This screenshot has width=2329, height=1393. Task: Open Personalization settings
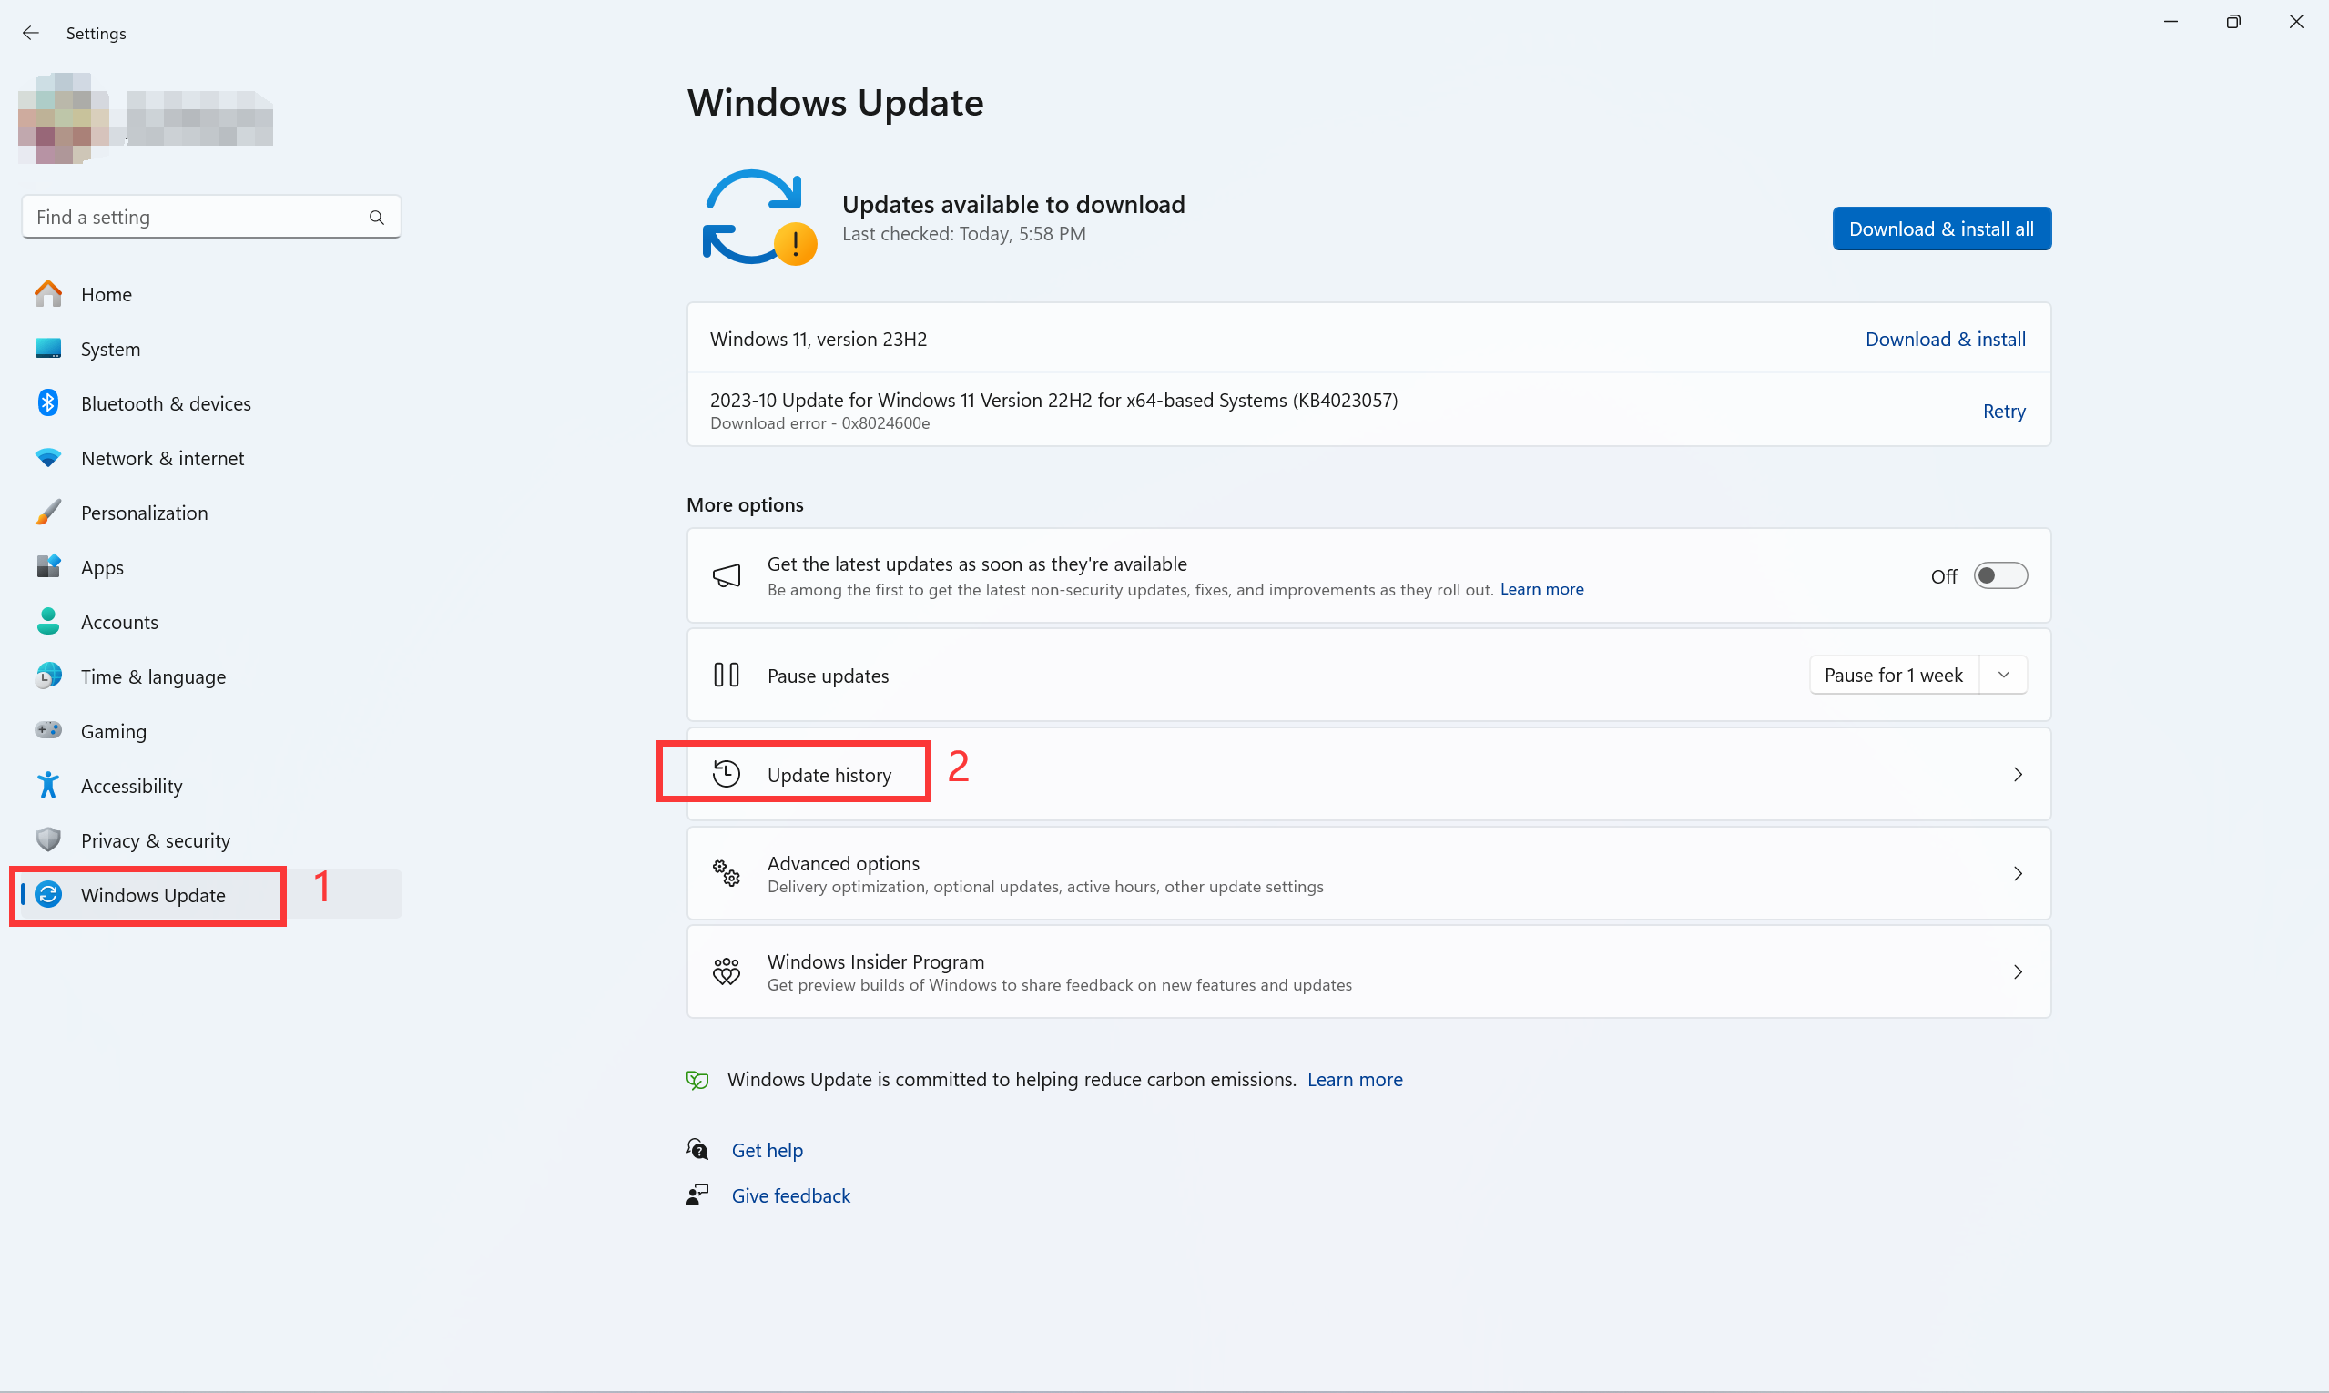tap(212, 513)
